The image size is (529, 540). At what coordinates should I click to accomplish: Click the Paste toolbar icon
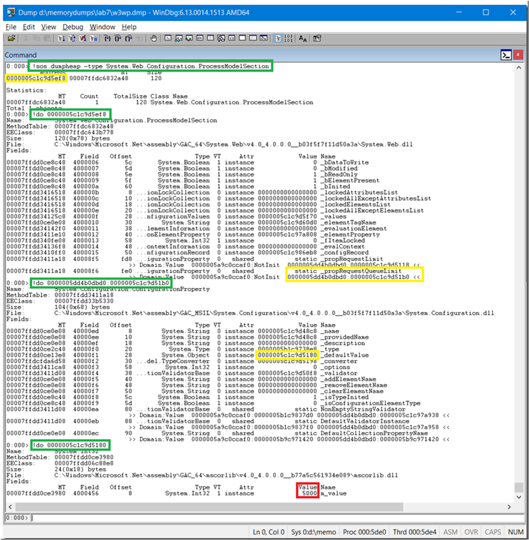pyautogui.click(x=47, y=38)
